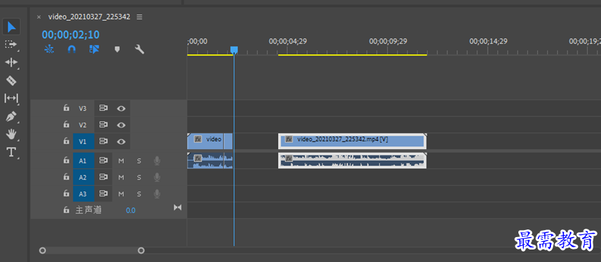Click the playhead marker on the ruler

234,50
